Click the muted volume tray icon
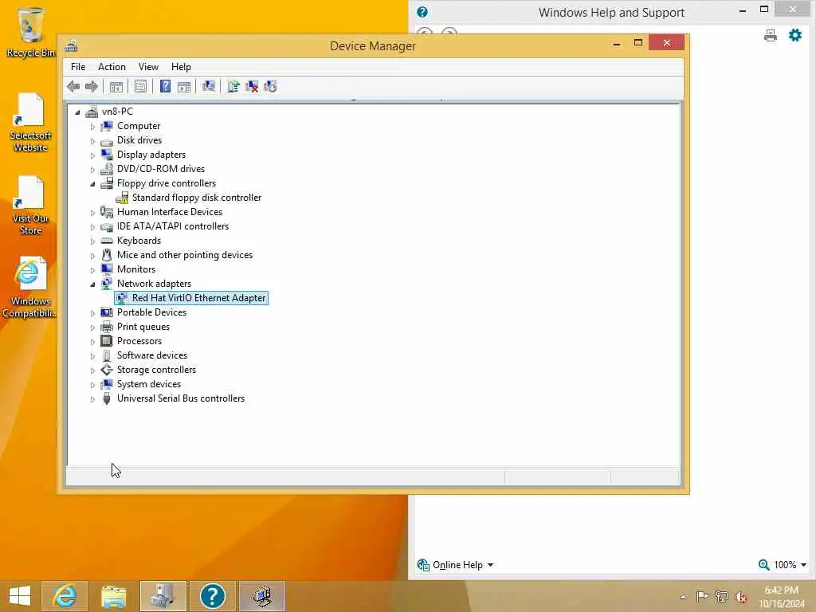The height and width of the screenshot is (612, 816). coord(741,597)
